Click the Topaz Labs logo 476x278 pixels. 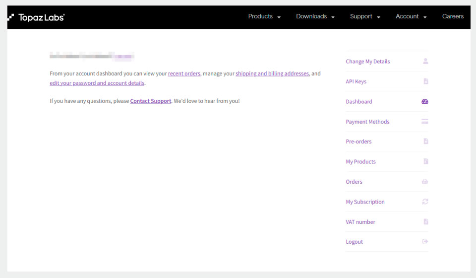(36, 17)
